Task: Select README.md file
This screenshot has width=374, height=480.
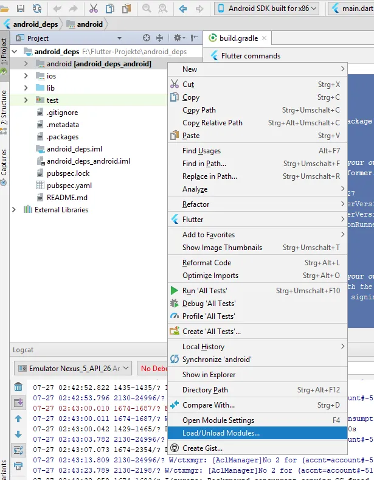Action: point(67,198)
